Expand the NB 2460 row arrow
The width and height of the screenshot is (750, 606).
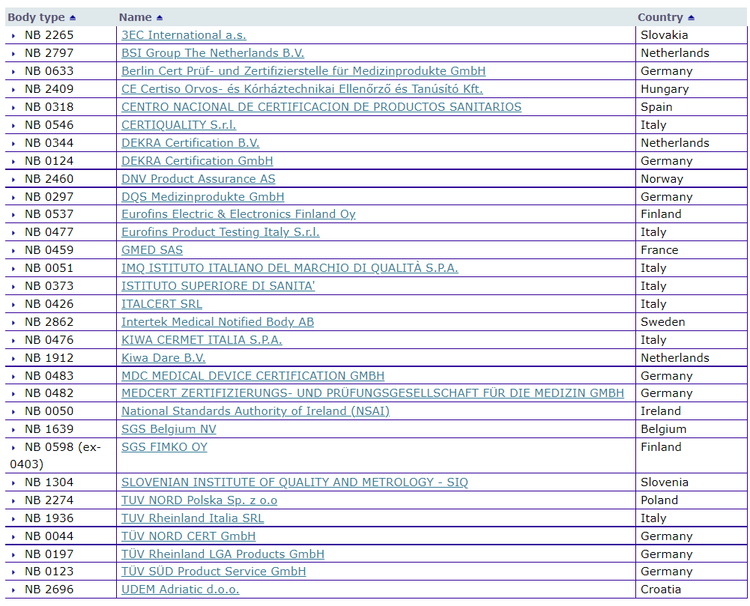click(13, 179)
